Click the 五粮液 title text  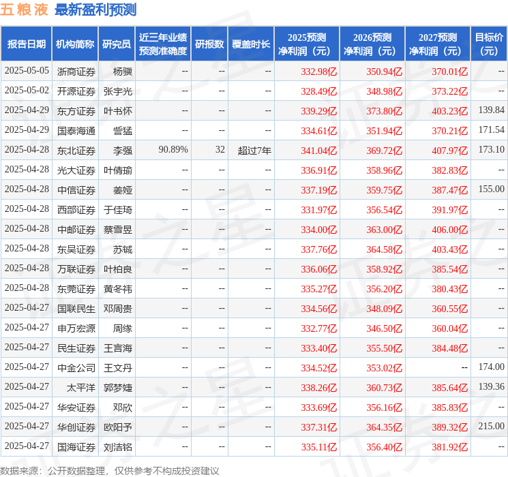[x=25, y=10]
